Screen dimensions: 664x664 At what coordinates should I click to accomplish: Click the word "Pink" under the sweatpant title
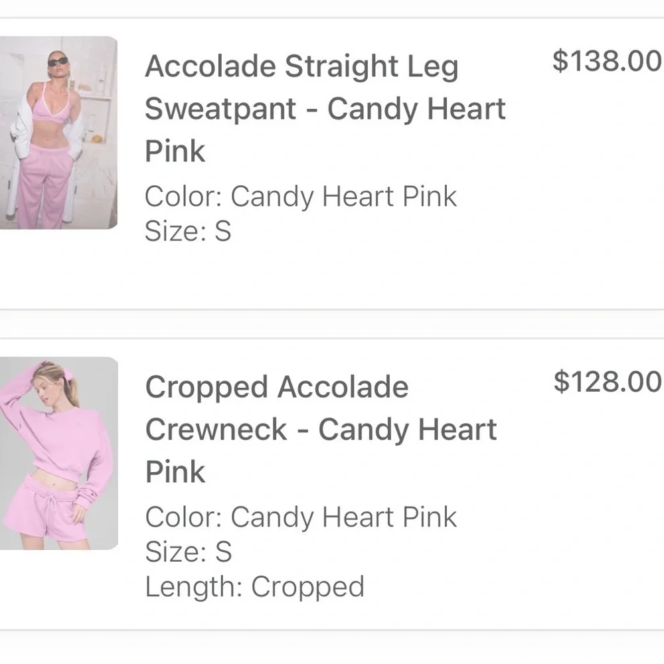[175, 151]
